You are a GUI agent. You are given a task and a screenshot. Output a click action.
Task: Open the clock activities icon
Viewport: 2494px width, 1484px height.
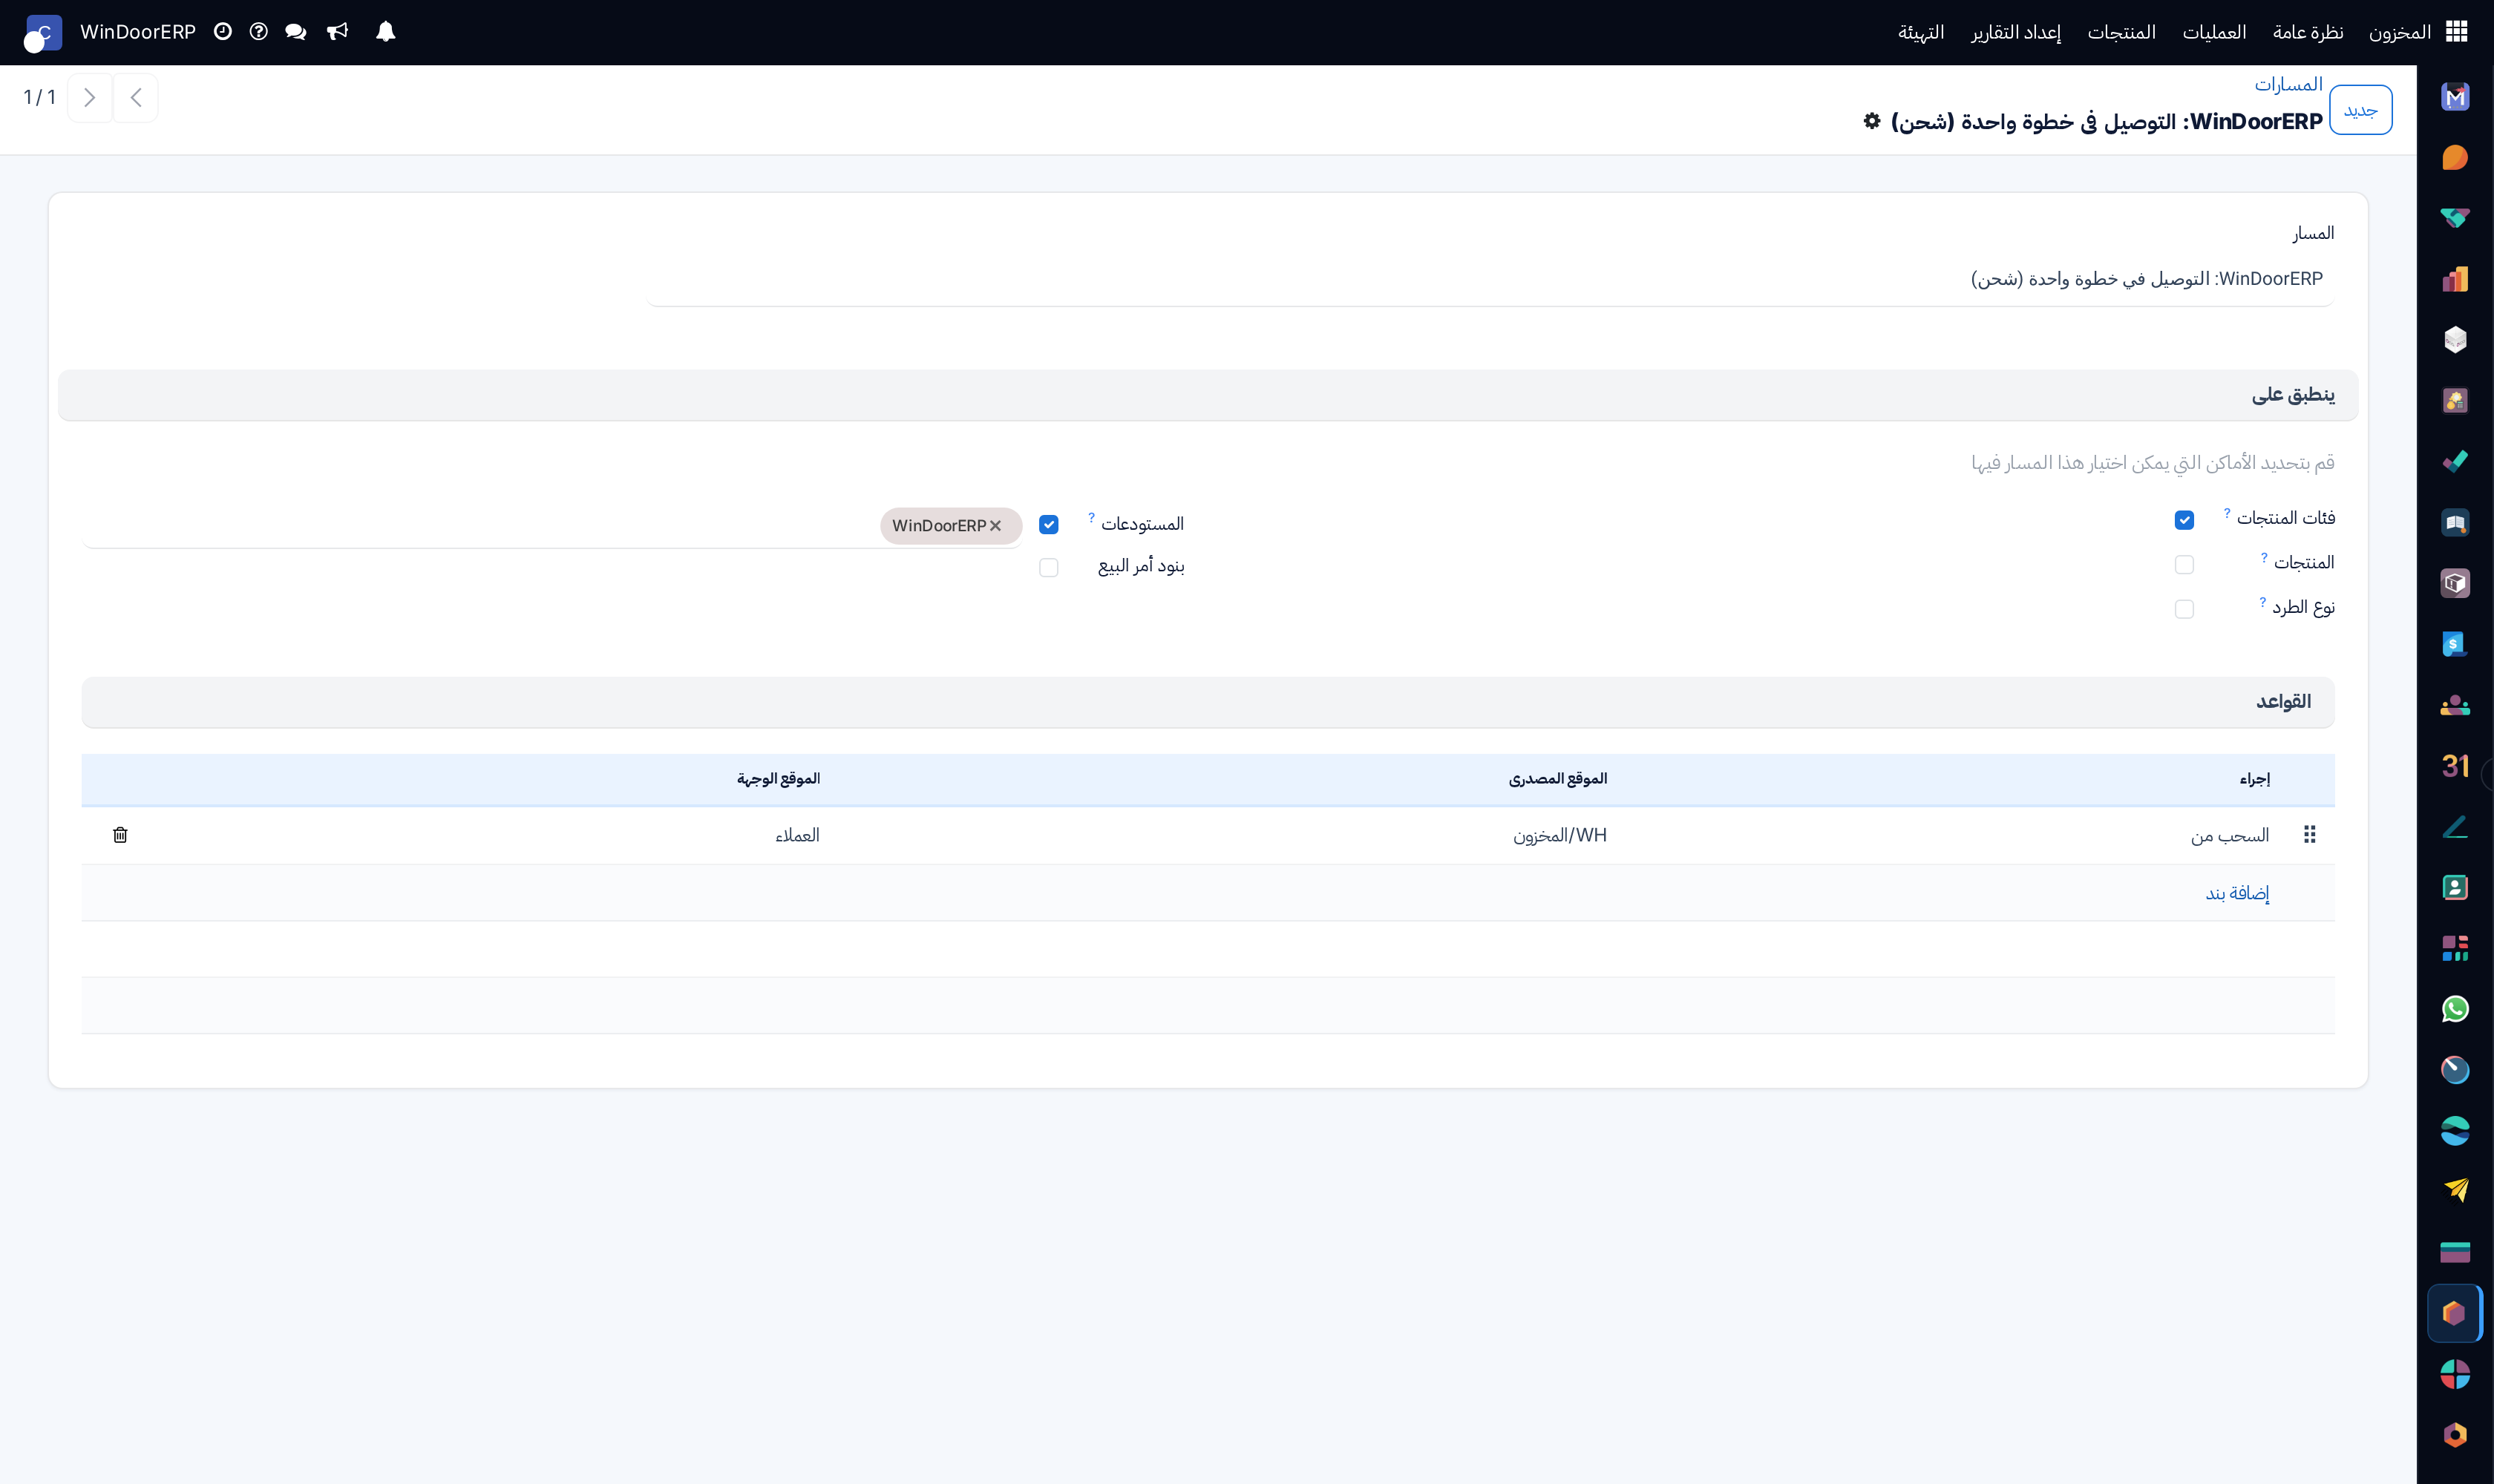point(223,32)
